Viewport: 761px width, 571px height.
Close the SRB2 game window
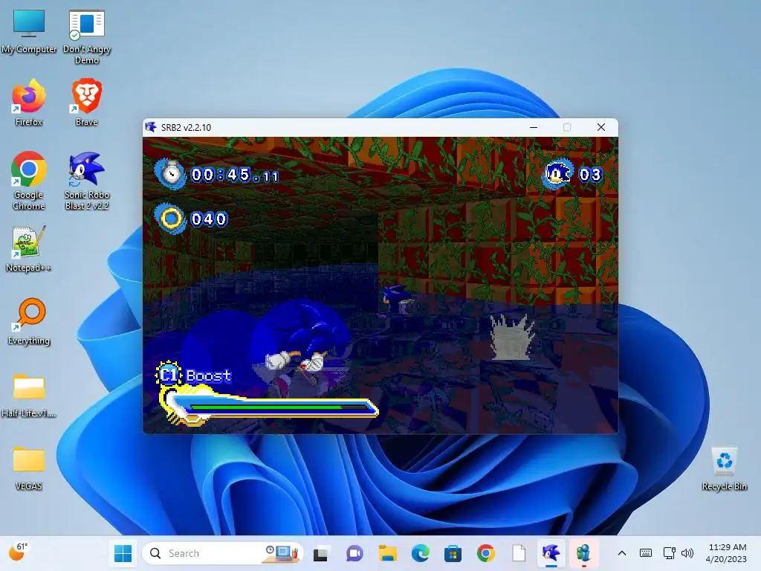[600, 127]
